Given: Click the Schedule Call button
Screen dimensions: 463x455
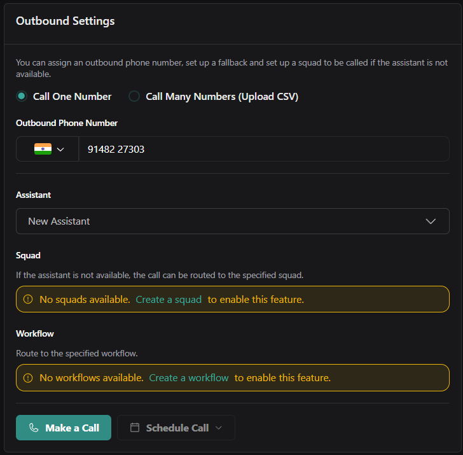Looking at the screenshot, I should click(x=175, y=428).
